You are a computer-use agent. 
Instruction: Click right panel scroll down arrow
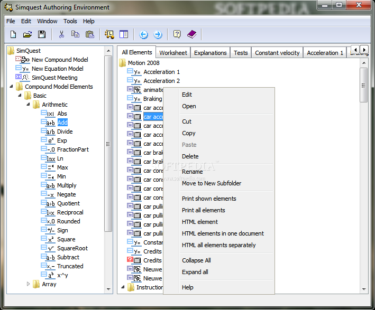[364, 289]
